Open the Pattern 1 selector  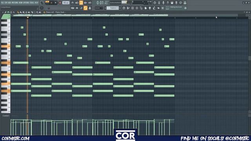(x=113, y=8)
